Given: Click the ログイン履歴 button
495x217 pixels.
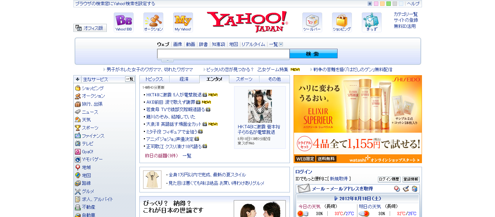Looking at the screenshot, I should [389, 179].
